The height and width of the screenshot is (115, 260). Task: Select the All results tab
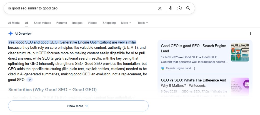pos(27,23)
